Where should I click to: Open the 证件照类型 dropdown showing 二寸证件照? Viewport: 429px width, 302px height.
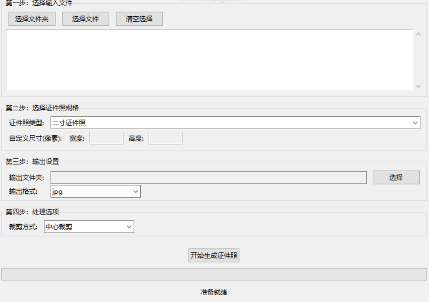[x=235, y=123]
